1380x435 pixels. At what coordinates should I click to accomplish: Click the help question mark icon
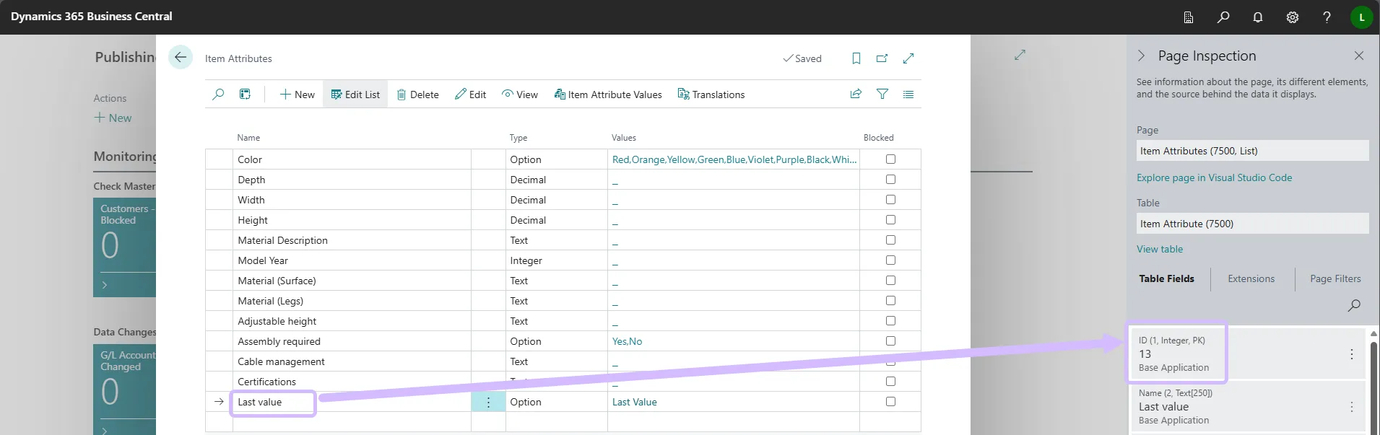(x=1327, y=17)
